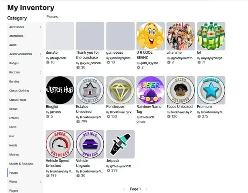This screenshot has height=193, width=248.
Task: Click the all anime pass thumbnail
Action: click(x=180, y=36)
